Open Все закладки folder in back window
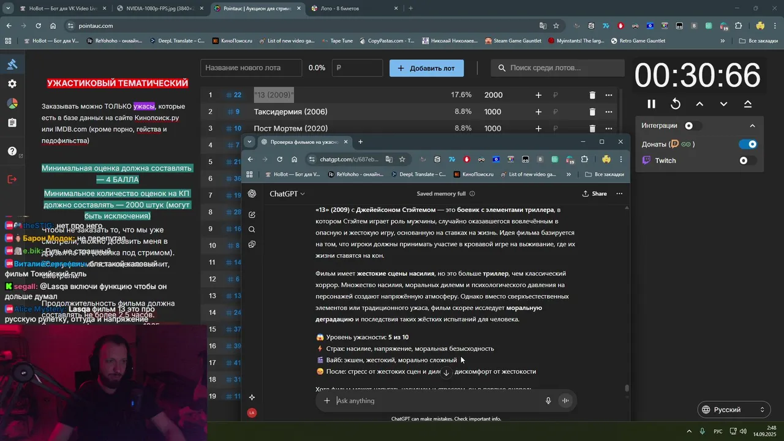Screen dimensions: 784x441 757,41
